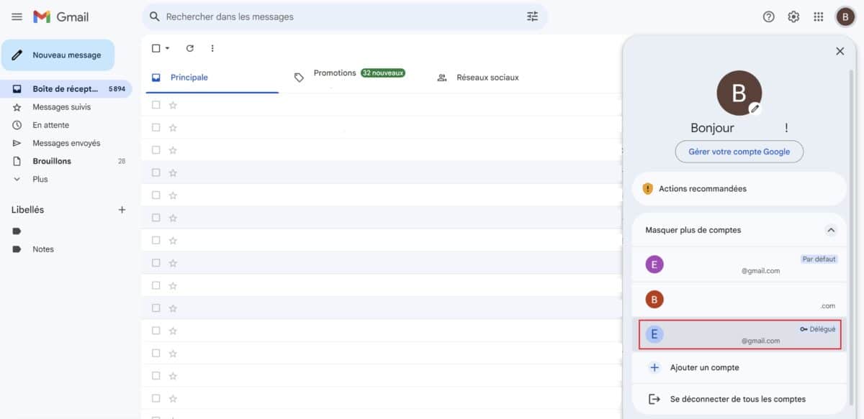
Task: Open the help icon
Action: coord(768,16)
